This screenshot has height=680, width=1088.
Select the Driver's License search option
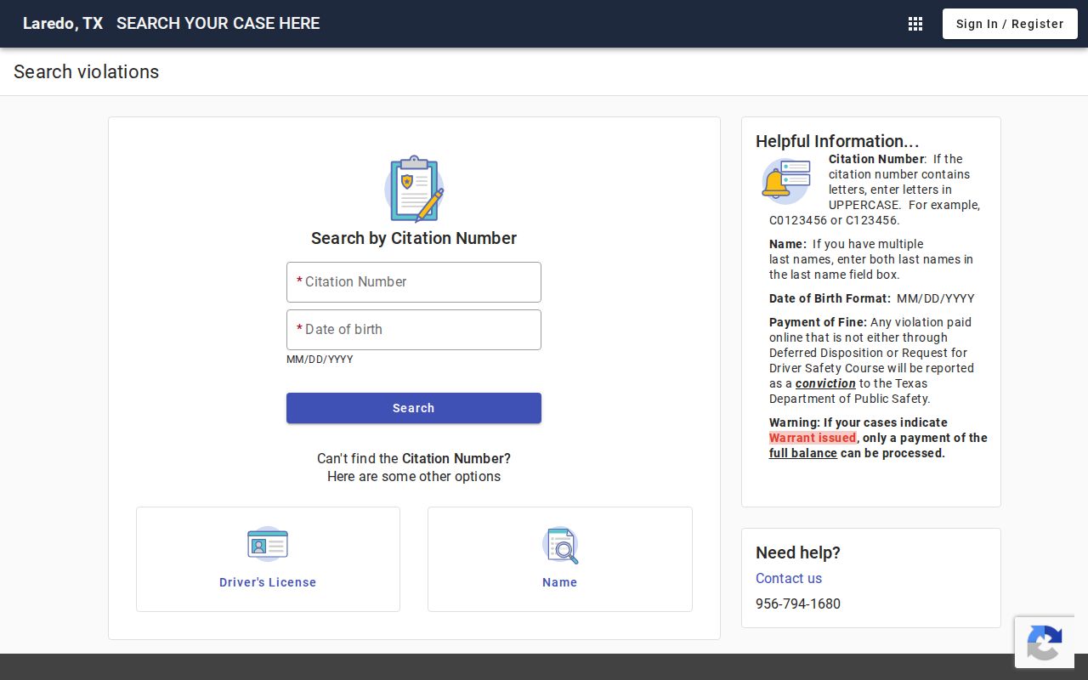[268, 559]
